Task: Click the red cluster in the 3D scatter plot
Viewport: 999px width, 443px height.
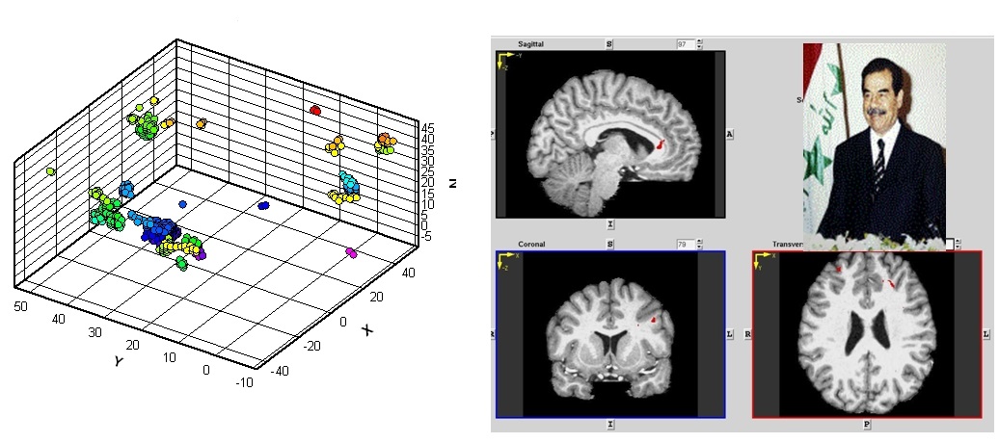Action: point(314,111)
